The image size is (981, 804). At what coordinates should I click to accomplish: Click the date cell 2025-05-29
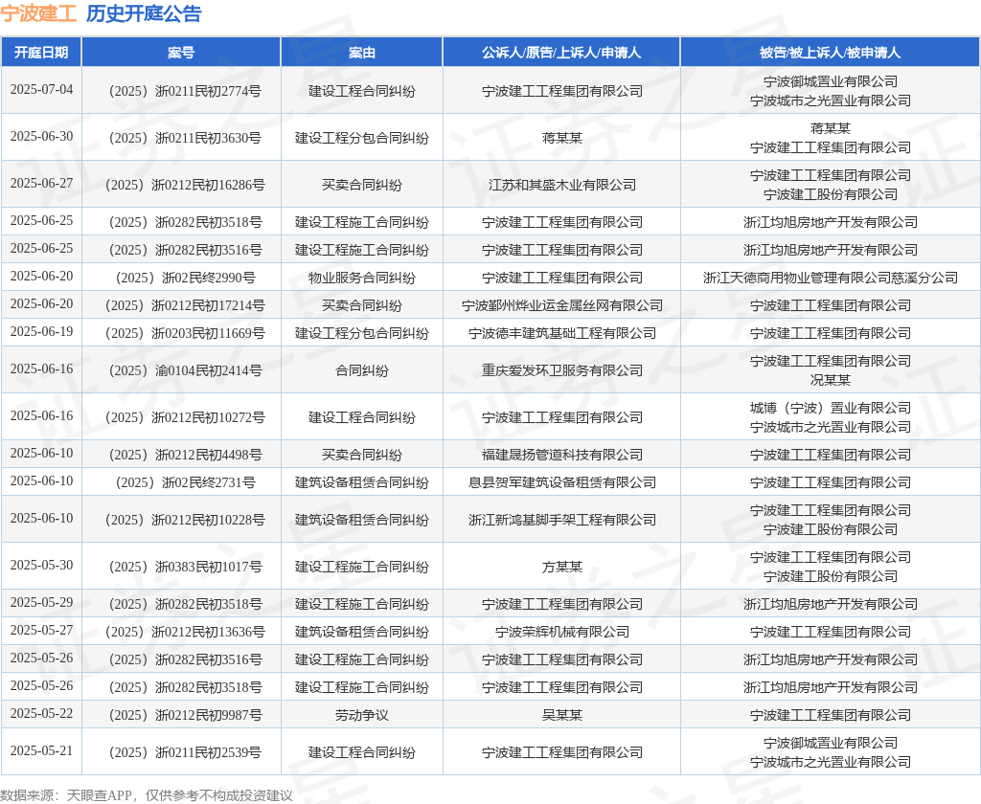[x=41, y=603]
